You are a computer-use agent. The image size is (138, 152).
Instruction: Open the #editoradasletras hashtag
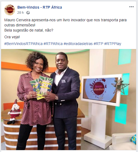click(78, 44)
